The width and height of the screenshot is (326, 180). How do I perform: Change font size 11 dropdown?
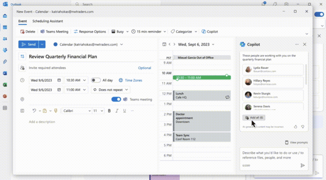tap(98, 111)
